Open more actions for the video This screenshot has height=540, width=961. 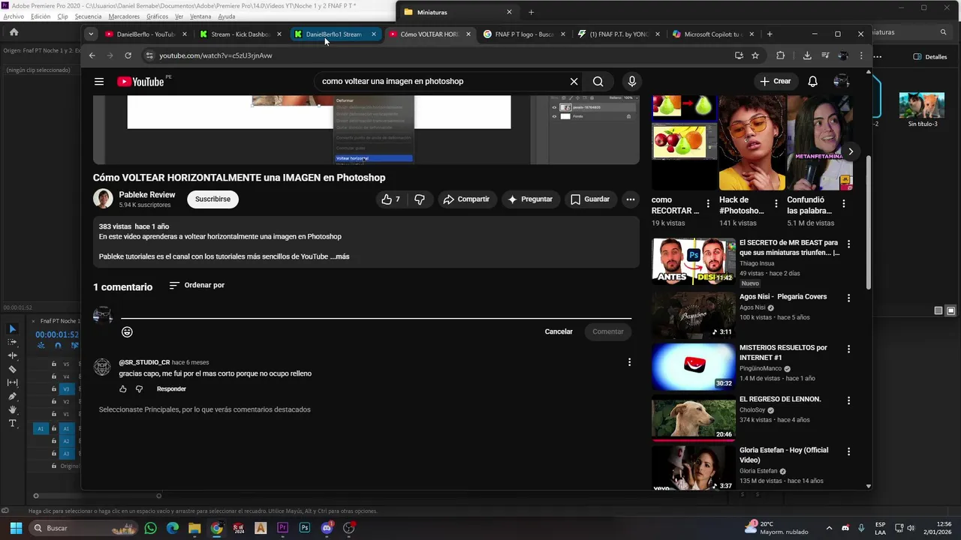[631, 199]
